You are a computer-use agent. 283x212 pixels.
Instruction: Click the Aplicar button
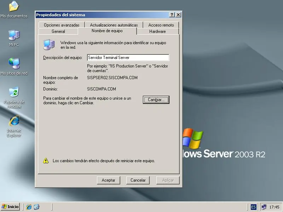[168, 180]
